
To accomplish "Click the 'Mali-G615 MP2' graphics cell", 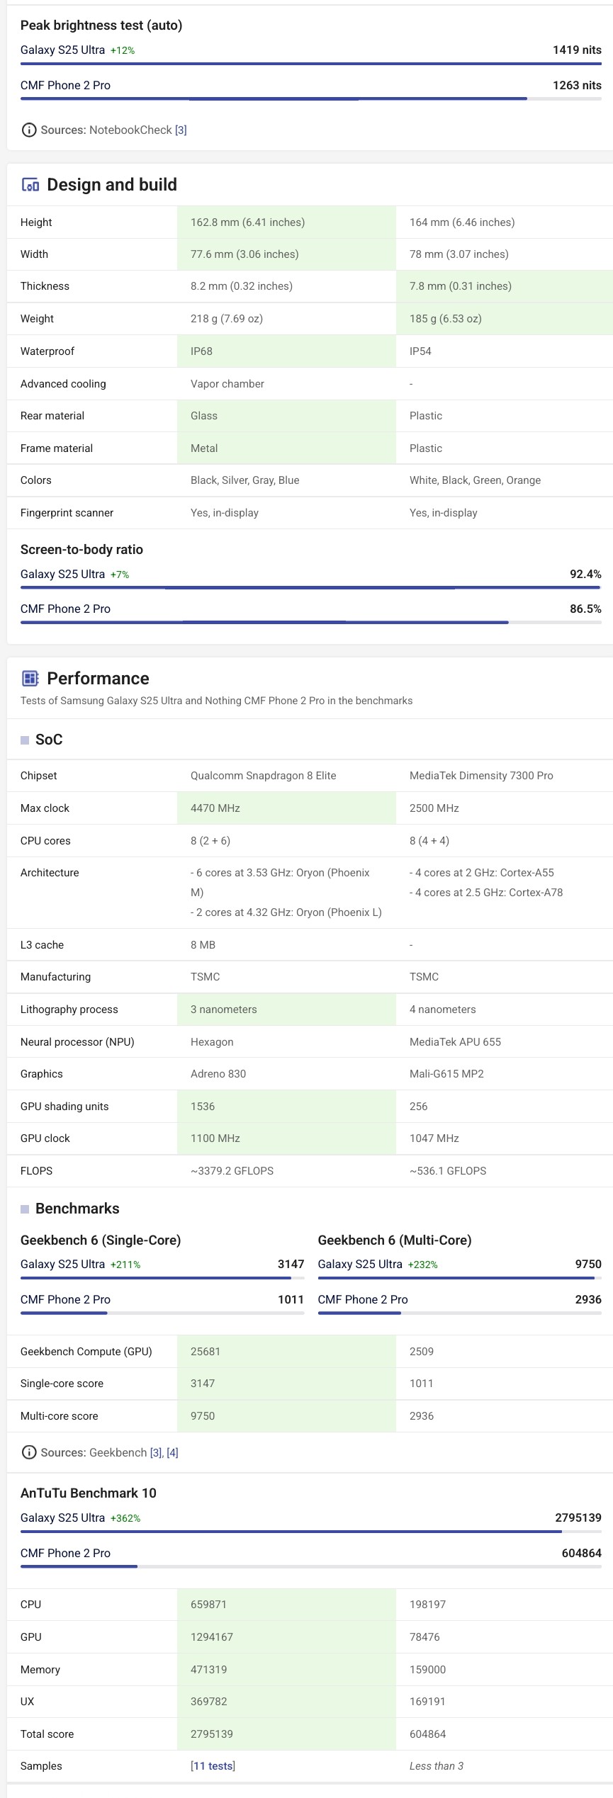I will pyautogui.click(x=505, y=1074).
